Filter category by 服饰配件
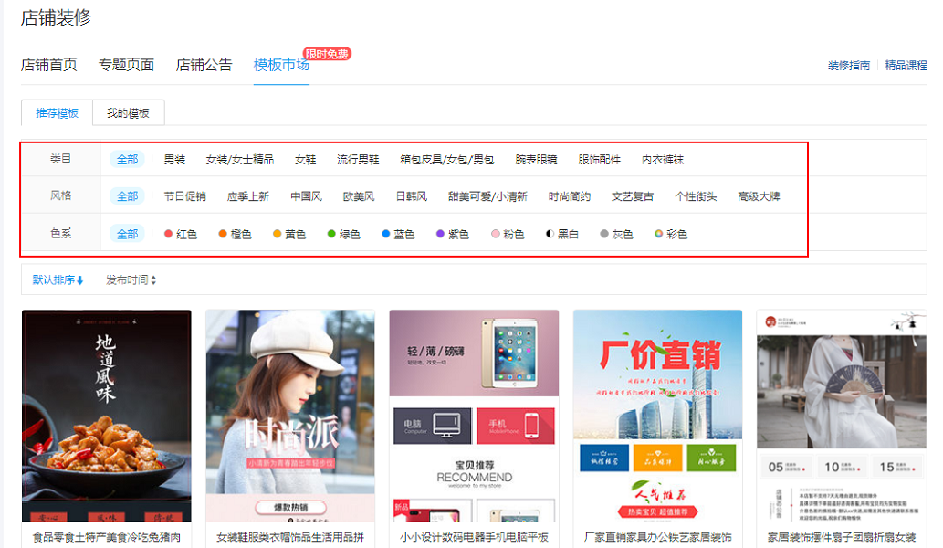Image resolution: width=943 pixels, height=548 pixels. [599, 160]
